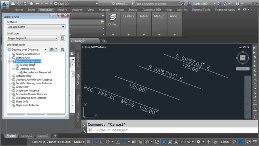This screenshot has width=259, height=146.
Task: Open the Label type dropdown Single Segment
Action: [32, 38]
